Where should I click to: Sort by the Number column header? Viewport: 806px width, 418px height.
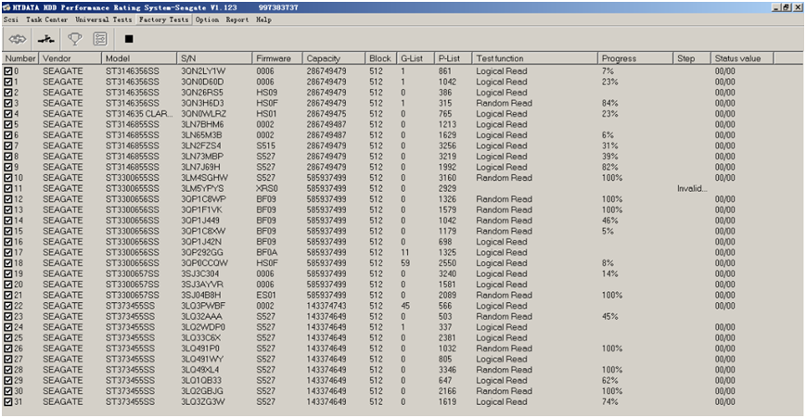[x=20, y=58]
